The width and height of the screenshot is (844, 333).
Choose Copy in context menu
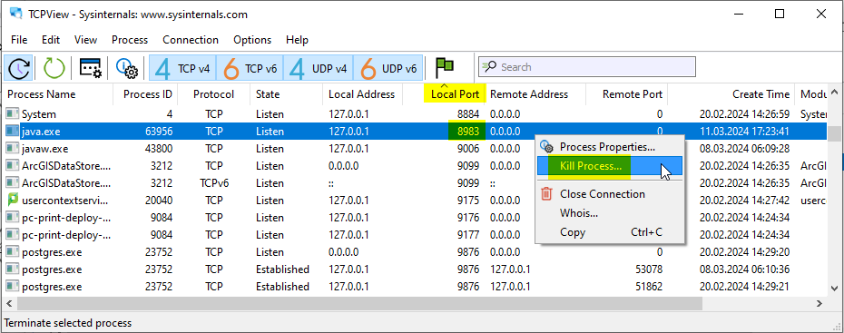click(609, 232)
